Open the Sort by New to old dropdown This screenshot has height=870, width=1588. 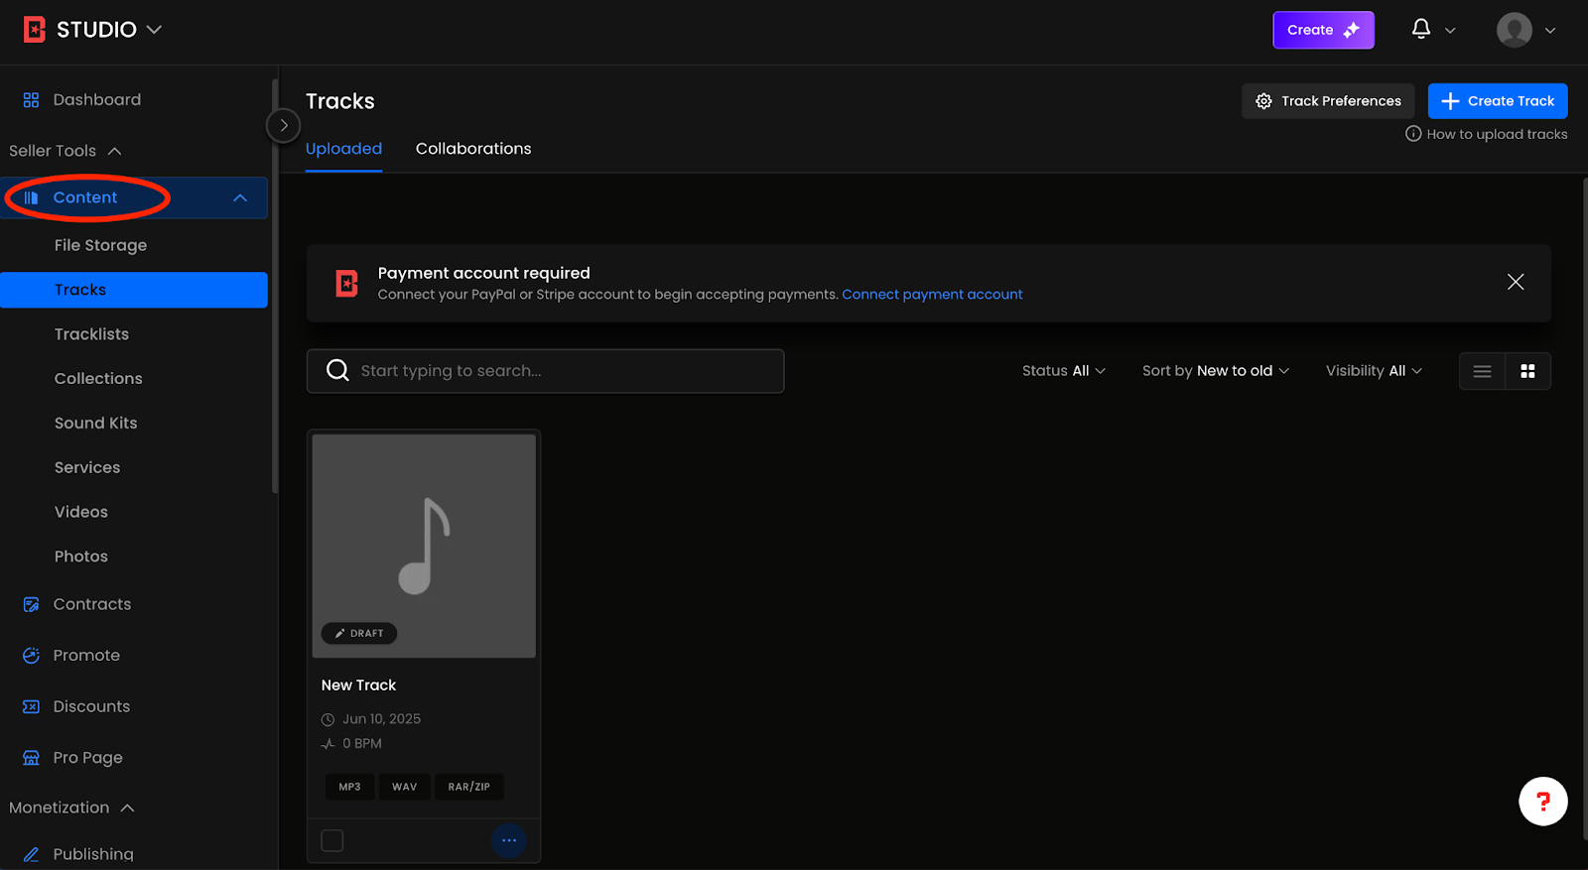click(x=1215, y=371)
